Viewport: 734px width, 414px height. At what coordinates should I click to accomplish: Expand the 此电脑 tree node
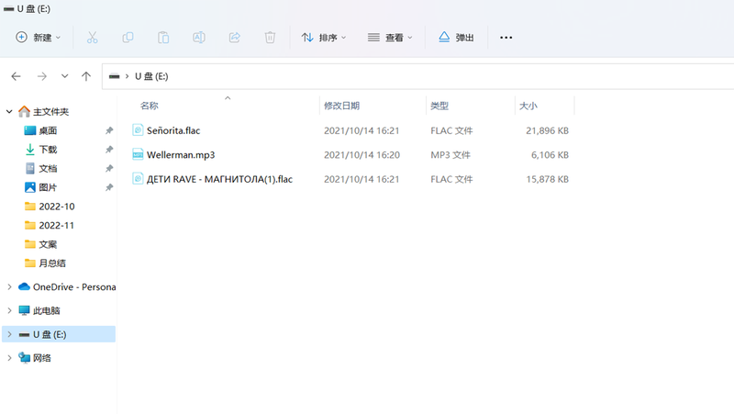point(9,310)
